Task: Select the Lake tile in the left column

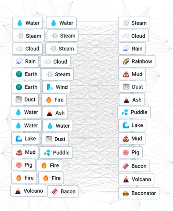Action: 25,138
